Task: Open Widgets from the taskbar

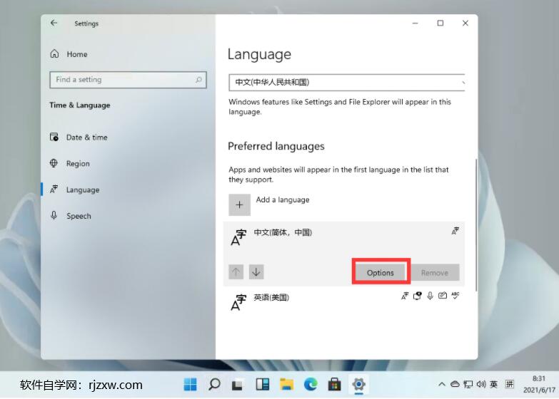Action: [263, 385]
